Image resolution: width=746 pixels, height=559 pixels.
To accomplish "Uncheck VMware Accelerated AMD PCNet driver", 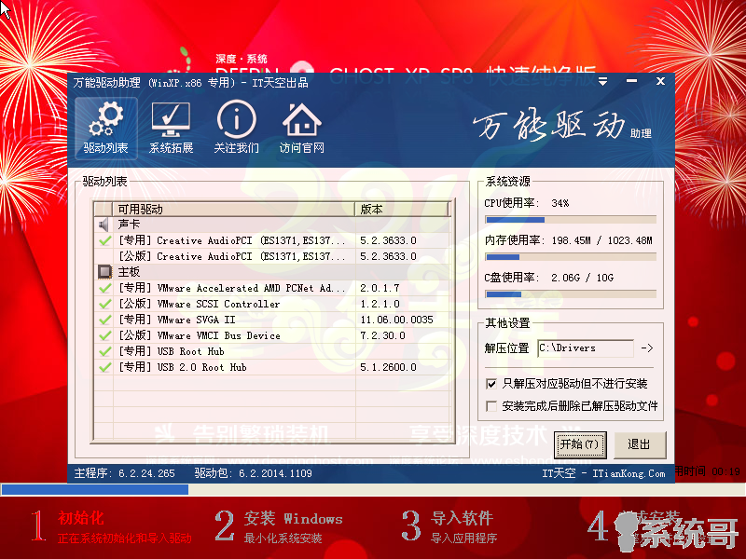I will click(x=104, y=288).
